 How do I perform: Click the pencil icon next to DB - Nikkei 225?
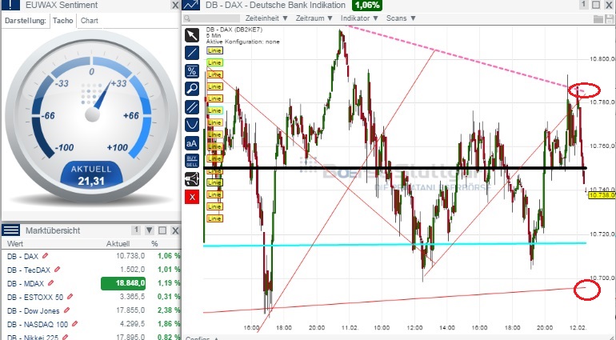tap(66, 337)
